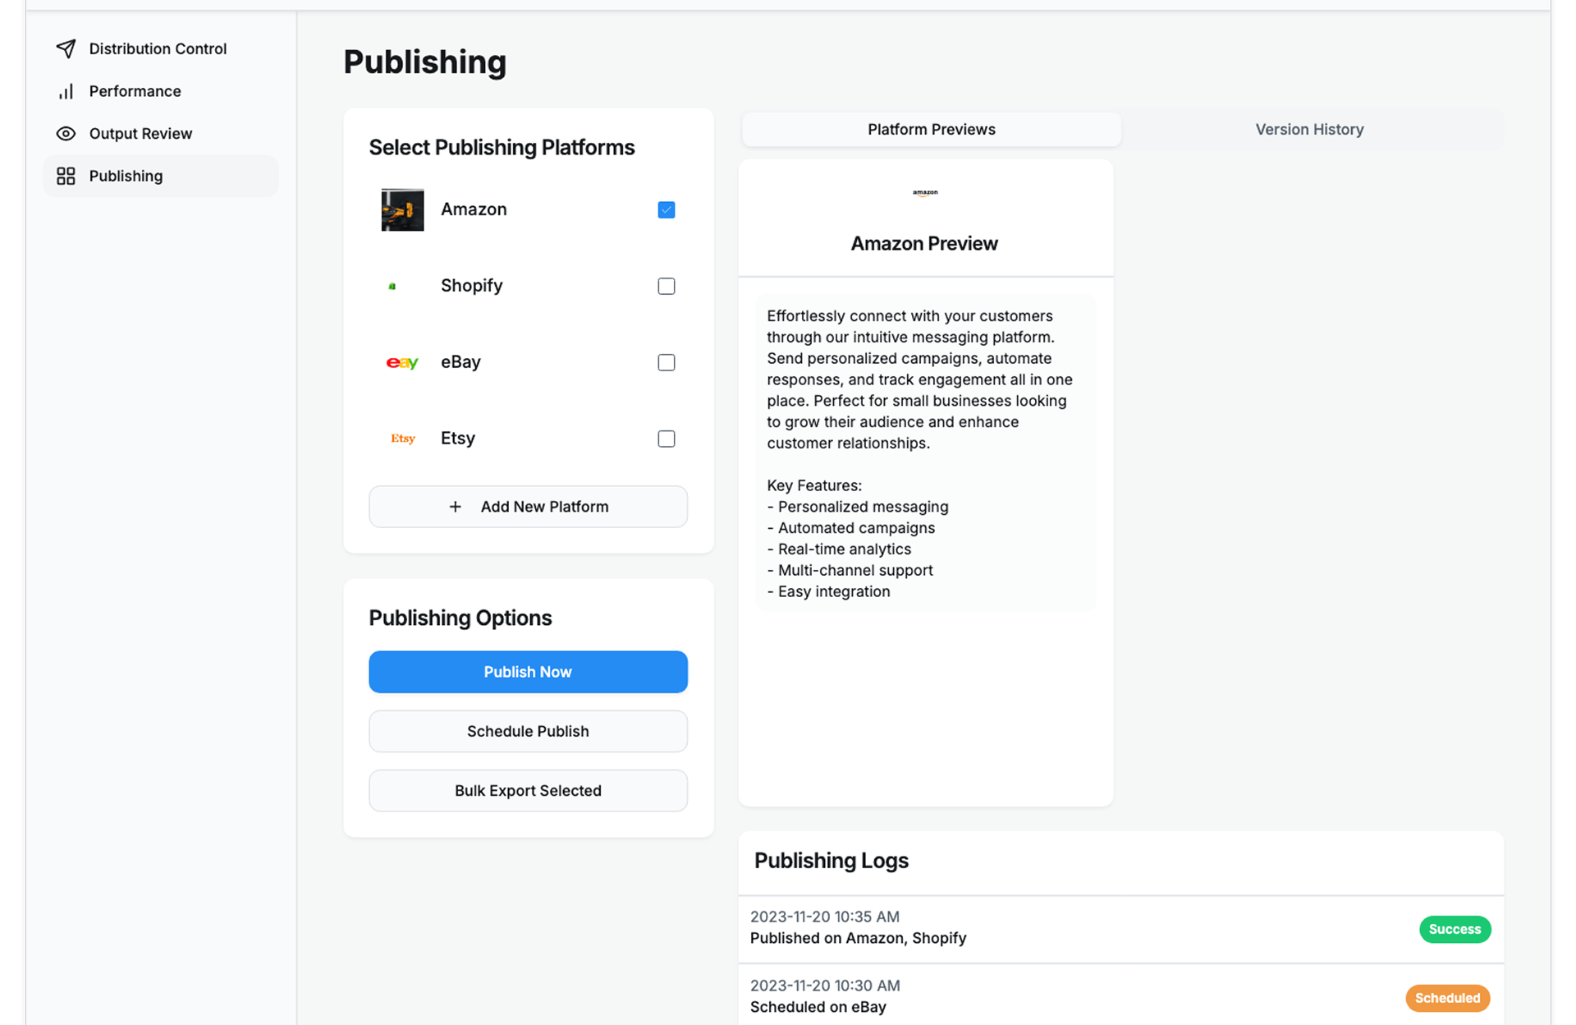Click the Publishing grid icon in sidebar
1576x1025 pixels.
click(x=66, y=176)
